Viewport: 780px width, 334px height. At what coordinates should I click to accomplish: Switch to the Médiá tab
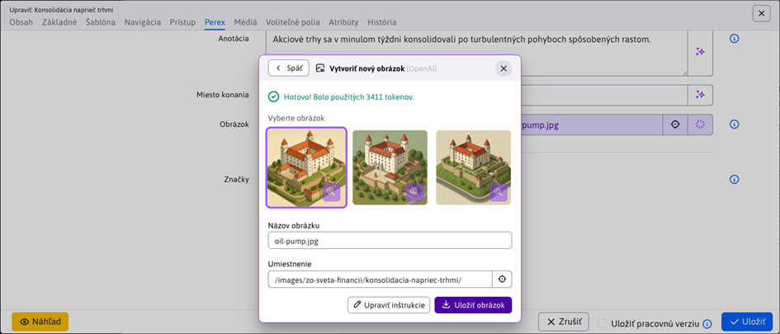coord(245,22)
